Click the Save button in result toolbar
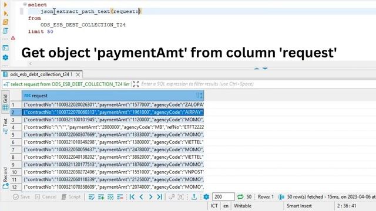The image size is (376, 211). click(22, 197)
